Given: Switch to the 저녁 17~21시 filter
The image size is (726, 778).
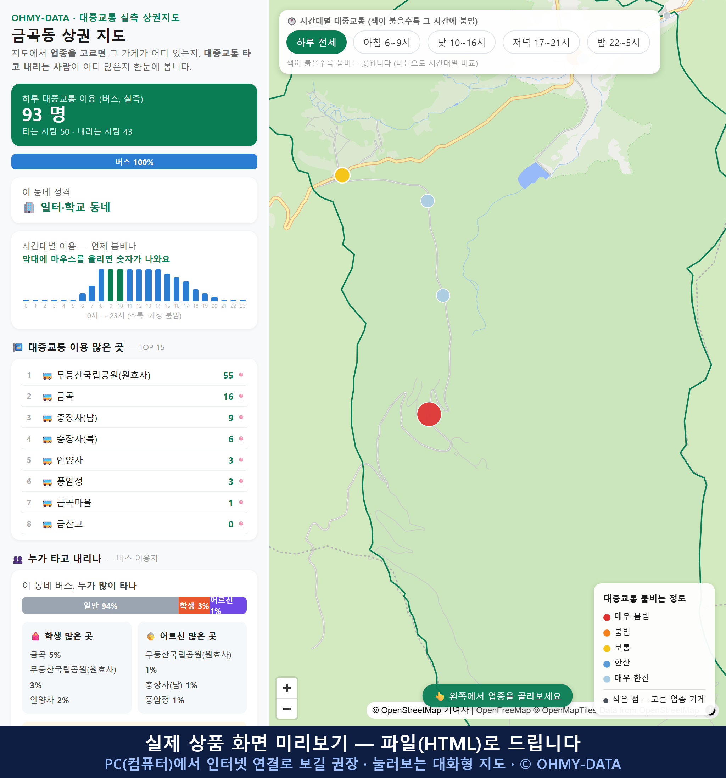Looking at the screenshot, I should [541, 42].
